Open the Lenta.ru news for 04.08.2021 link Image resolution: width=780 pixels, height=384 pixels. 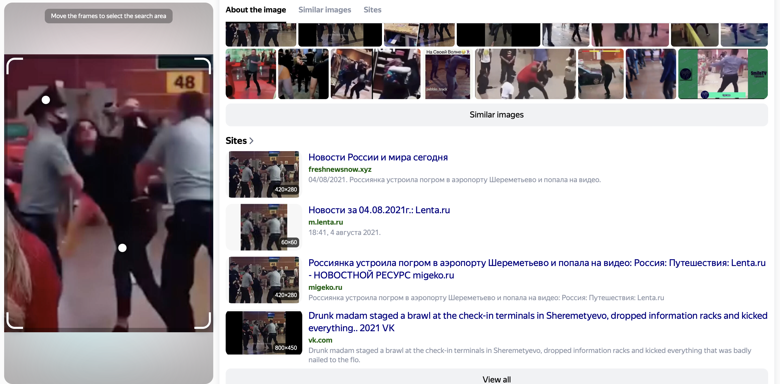(379, 210)
